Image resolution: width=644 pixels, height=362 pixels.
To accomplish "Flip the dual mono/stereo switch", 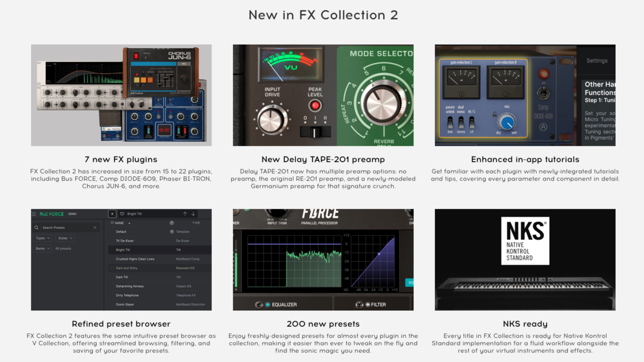I will [461, 122].
